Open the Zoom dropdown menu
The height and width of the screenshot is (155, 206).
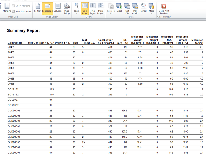(x=76, y=8)
